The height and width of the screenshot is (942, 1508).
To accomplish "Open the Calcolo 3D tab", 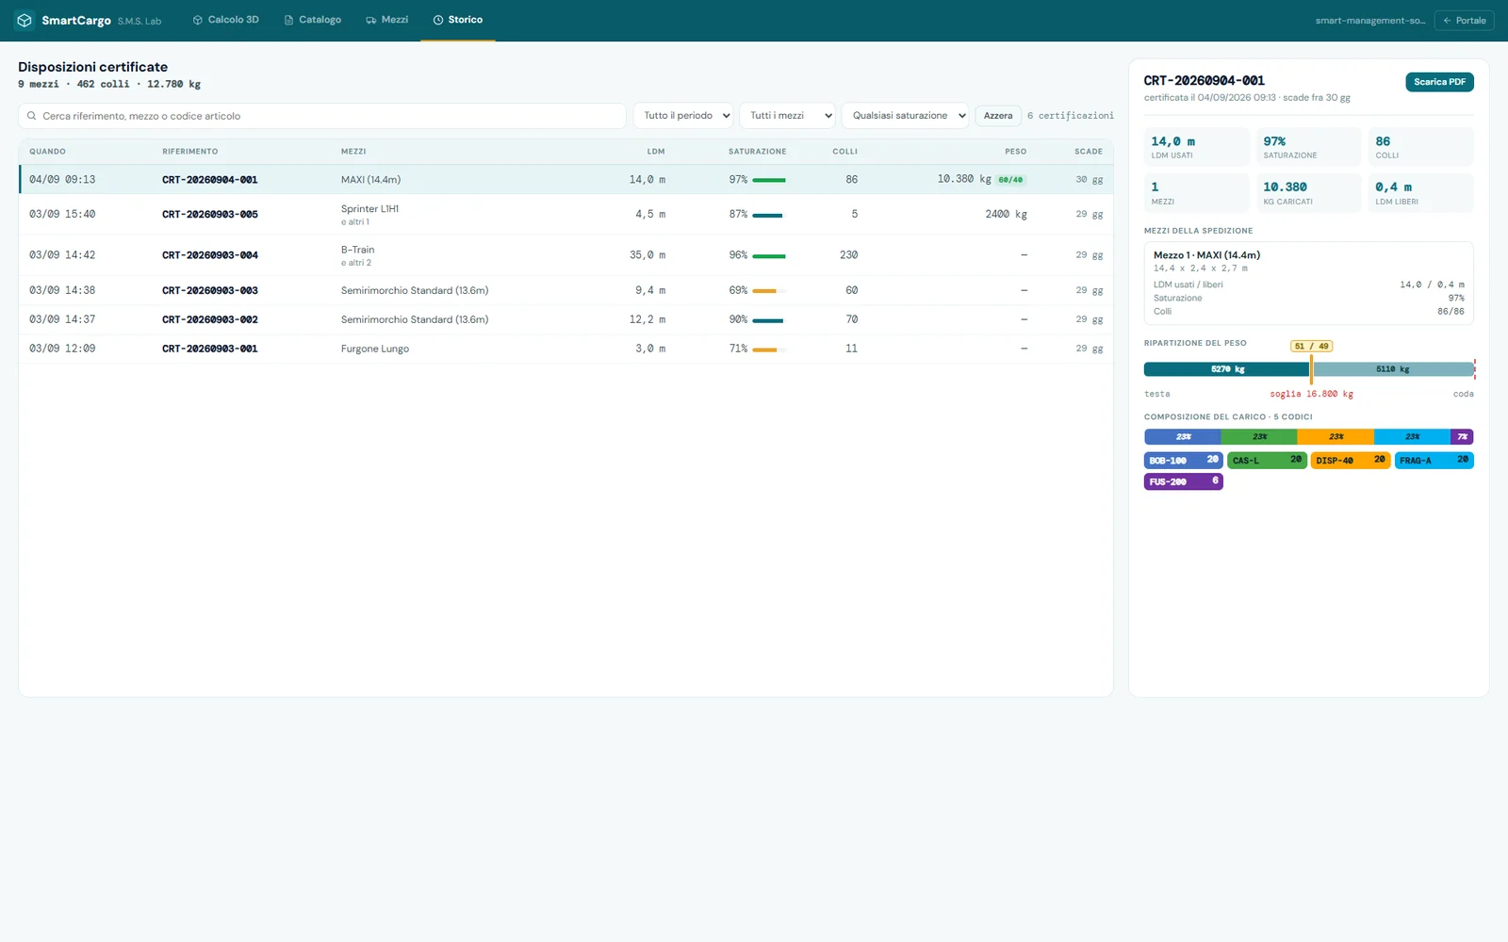I will tap(226, 20).
